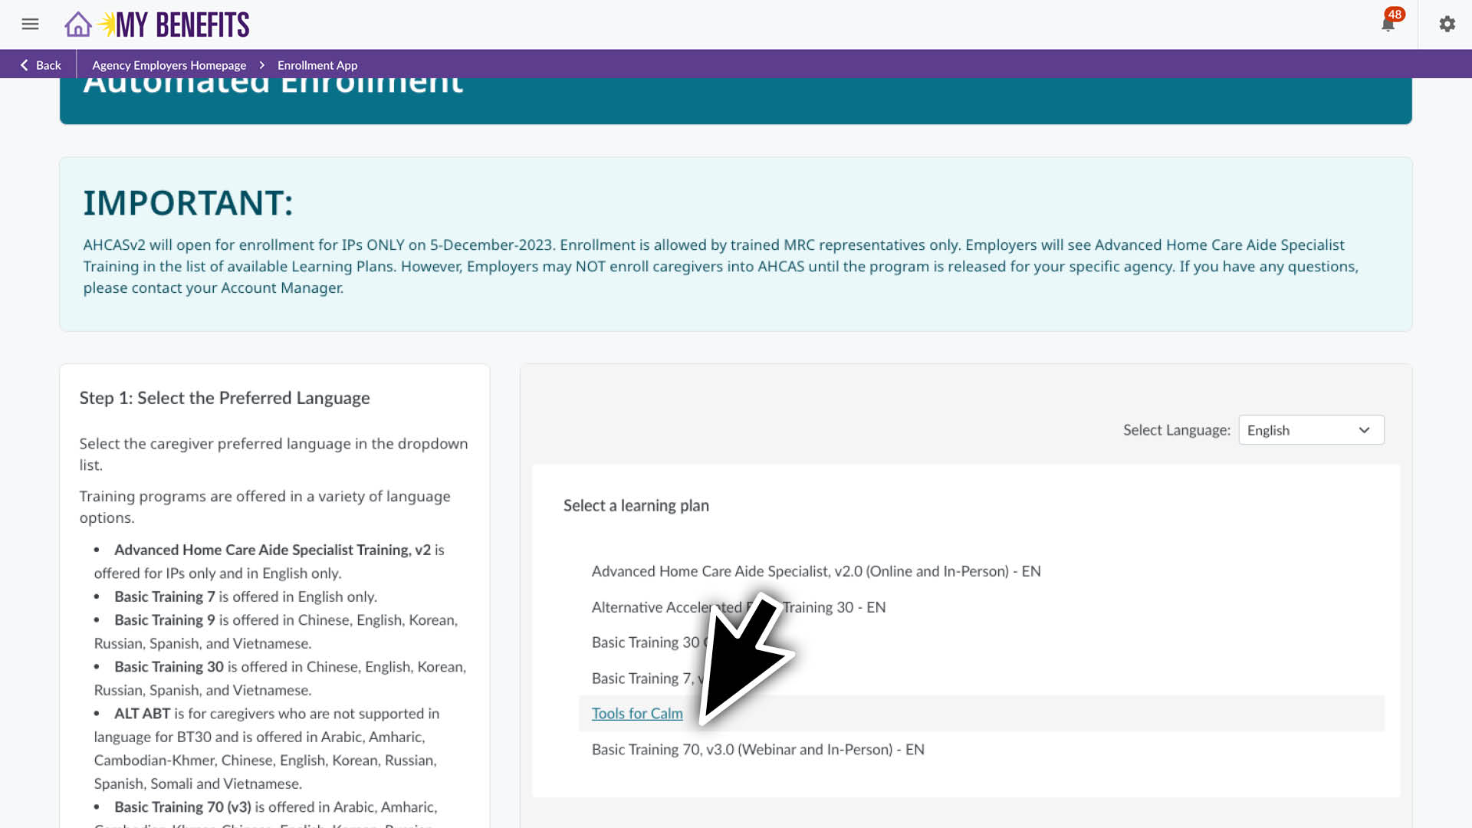Screen dimensions: 1472x828
Task: Open settings using the gear icon
Action: [x=1447, y=24]
